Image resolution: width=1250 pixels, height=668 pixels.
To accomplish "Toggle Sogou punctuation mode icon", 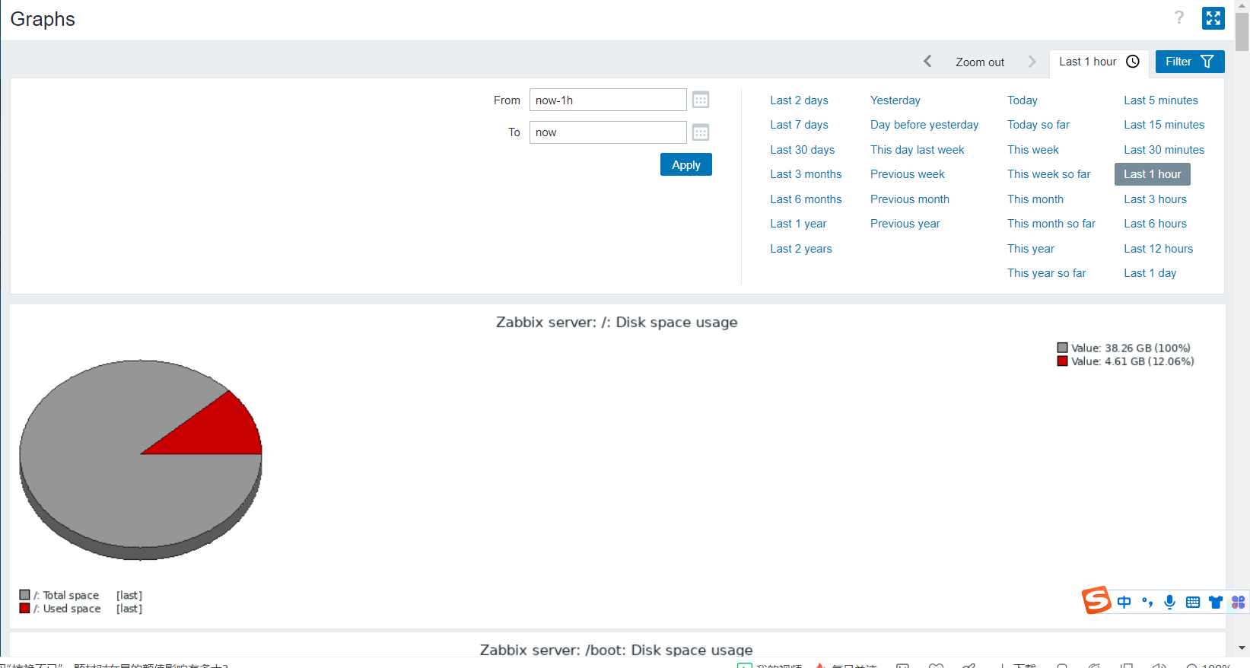I will [x=1147, y=603].
